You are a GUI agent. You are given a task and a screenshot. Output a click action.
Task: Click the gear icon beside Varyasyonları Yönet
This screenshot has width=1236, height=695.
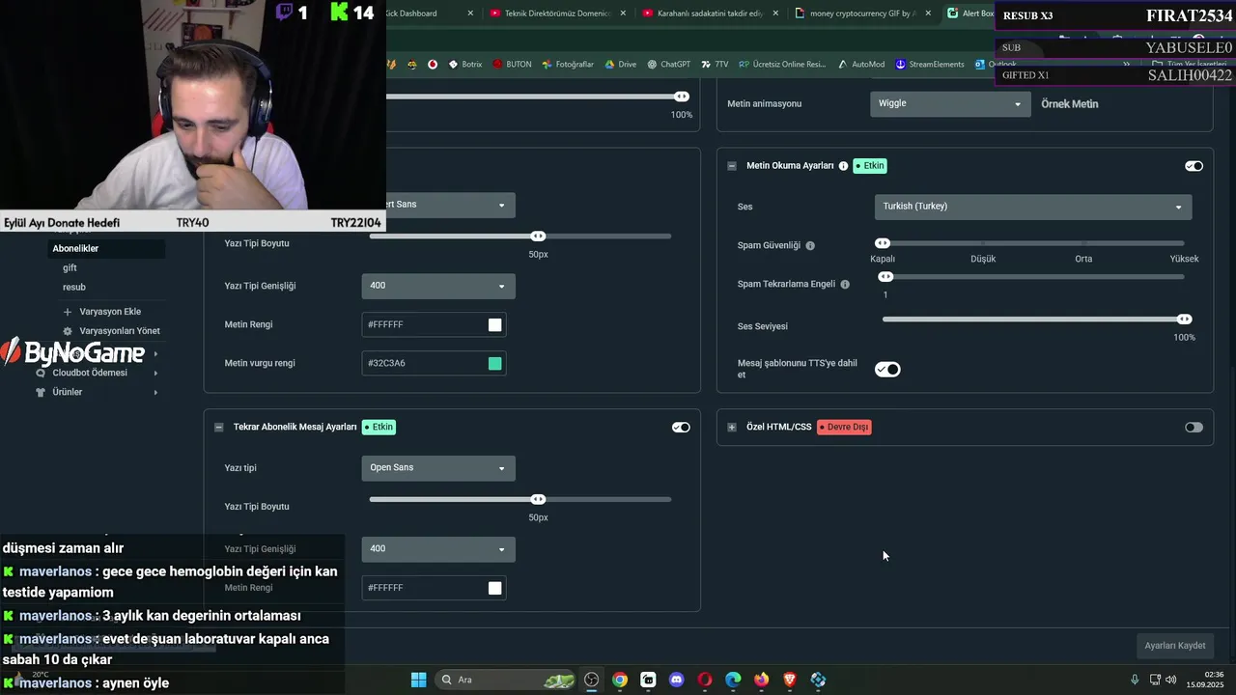(x=68, y=331)
